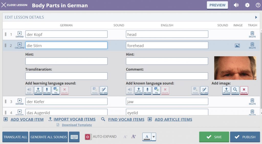The width and height of the screenshot is (262, 144).
Task: Open settings gear in top bar
Action: [247, 5]
